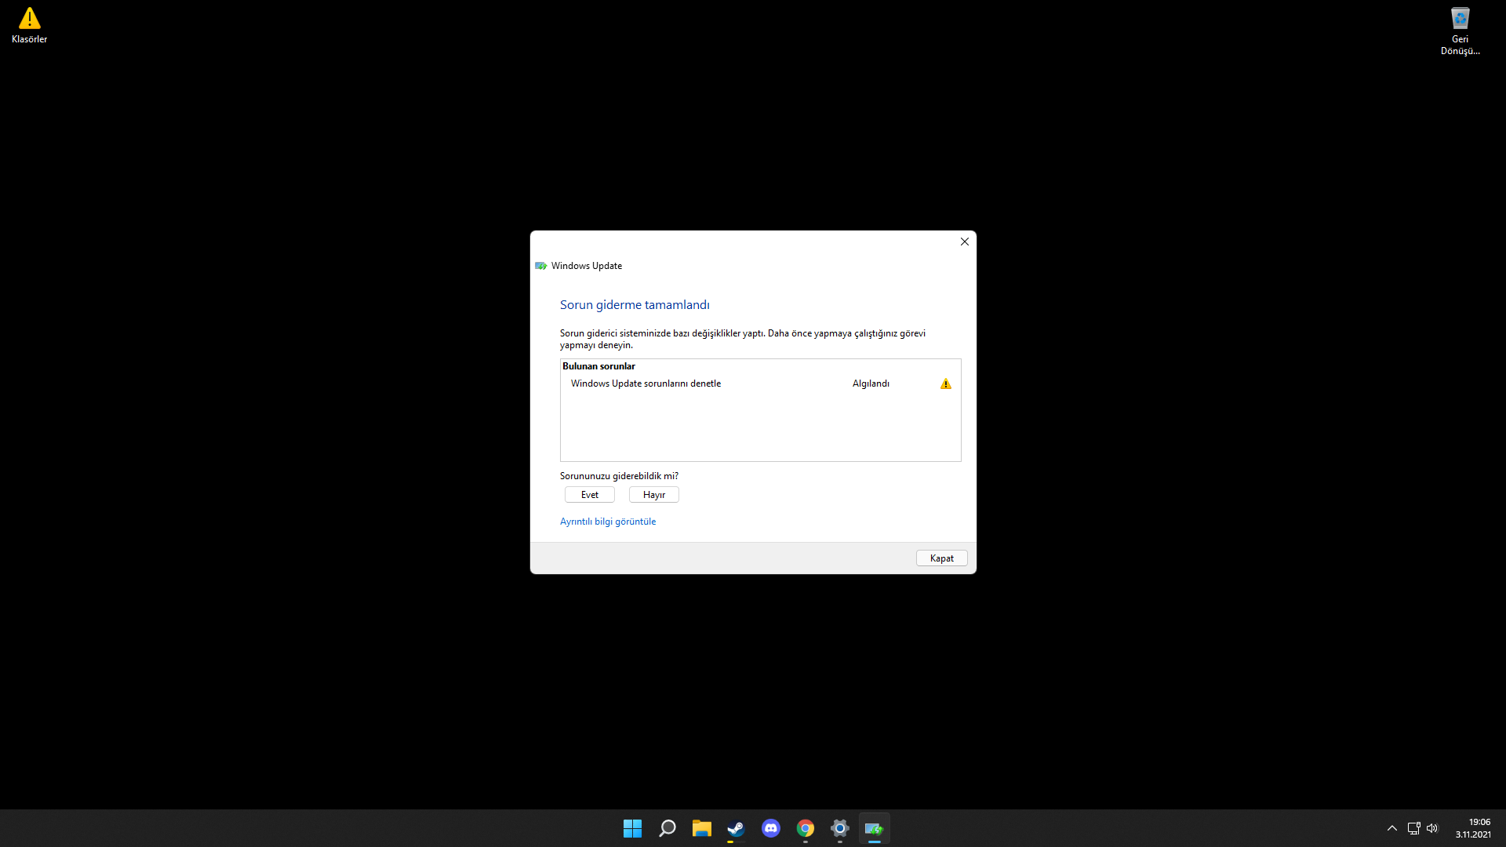Open the network status tray icon
The width and height of the screenshot is (1506, 847).
click(x=1413, y=828)
